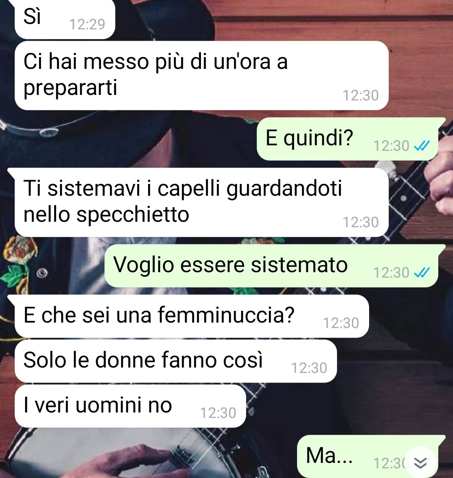Select the "Ci hai messo più di un'ora" message

[x=201, y=75]
